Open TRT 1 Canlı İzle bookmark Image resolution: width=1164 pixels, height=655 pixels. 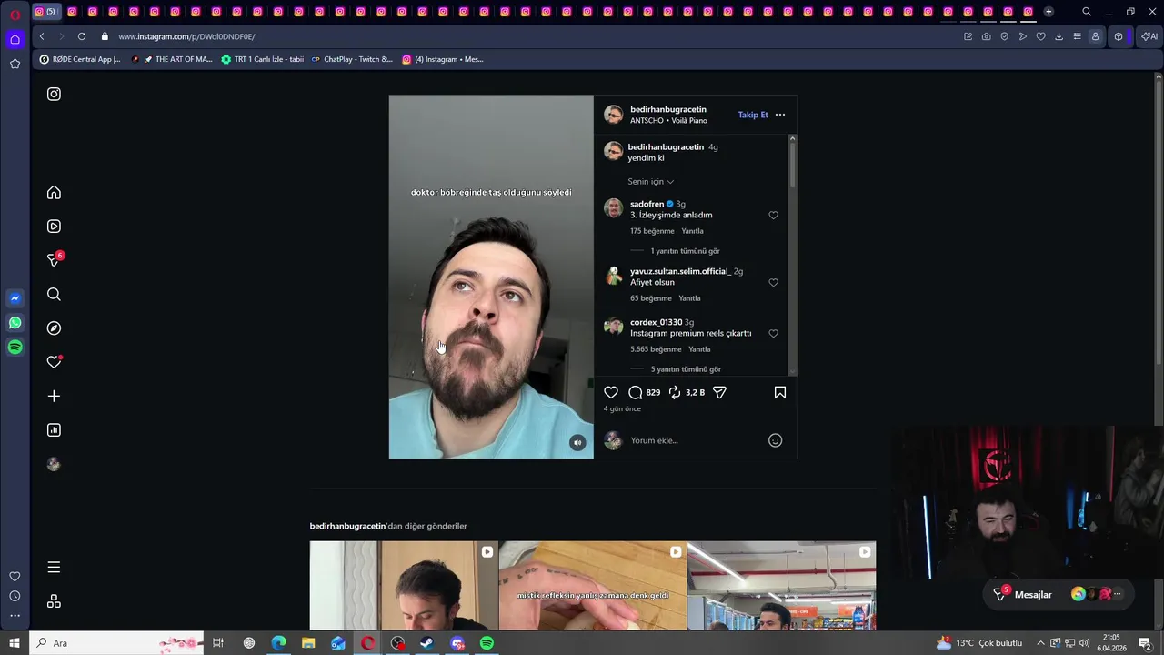tap(263, 59)
